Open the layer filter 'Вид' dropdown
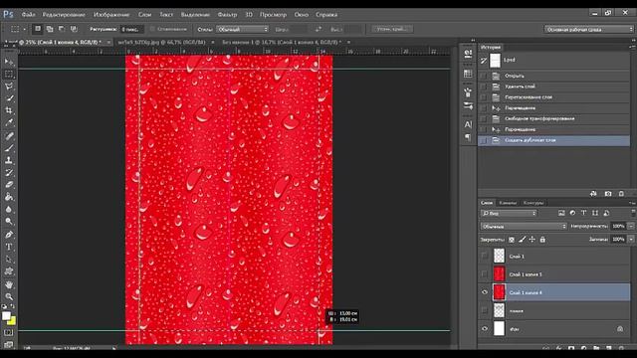637x358 pixels. (x=509, y=213)
